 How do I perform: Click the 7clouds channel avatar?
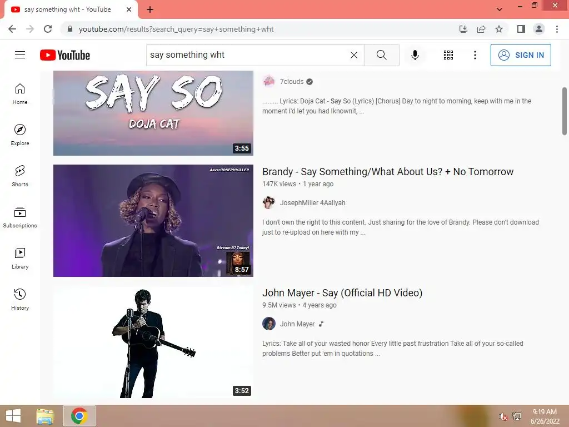[269, 82]
